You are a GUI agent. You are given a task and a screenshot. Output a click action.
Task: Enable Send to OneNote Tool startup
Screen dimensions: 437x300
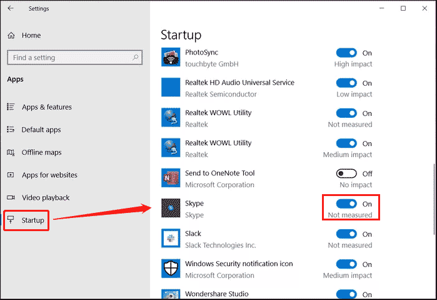[346, 173]
